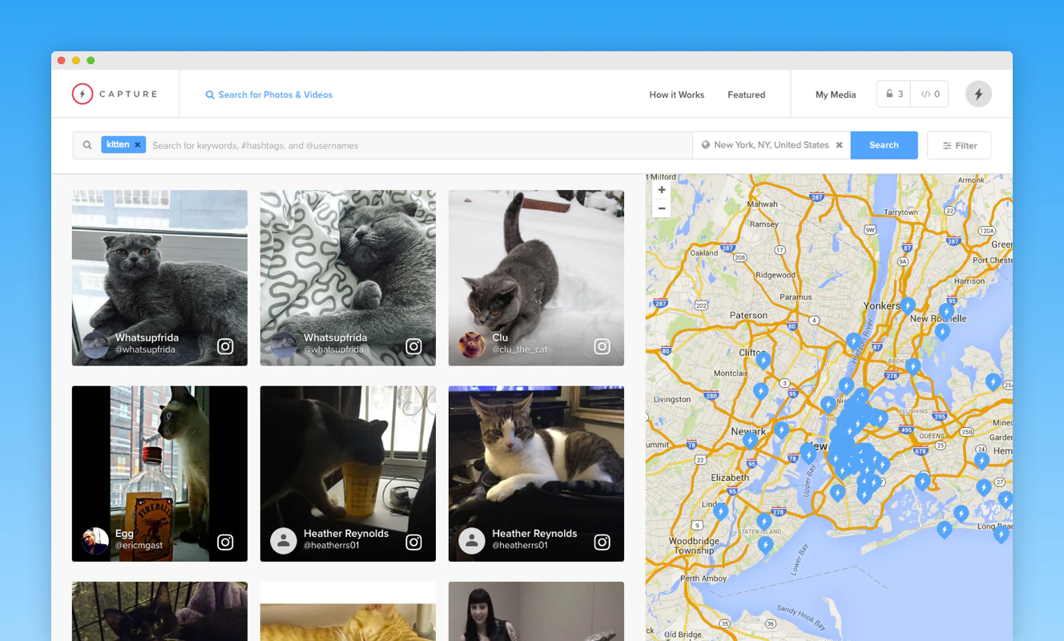
Task: Click the map pin near Yonkers
Action: click(908, 305)
